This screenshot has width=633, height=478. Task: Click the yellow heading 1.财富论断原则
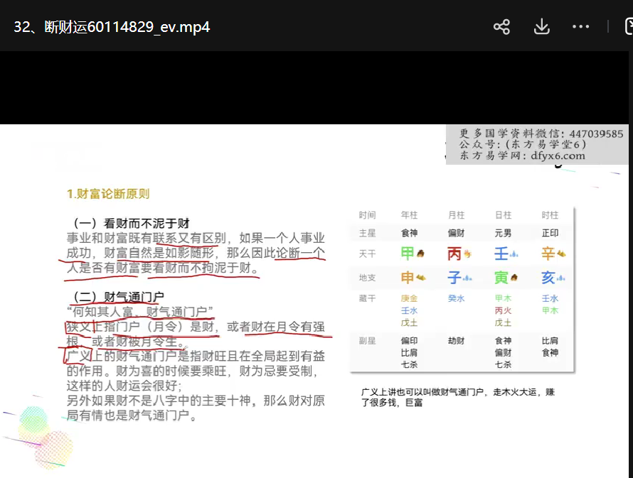pos(108,194)
